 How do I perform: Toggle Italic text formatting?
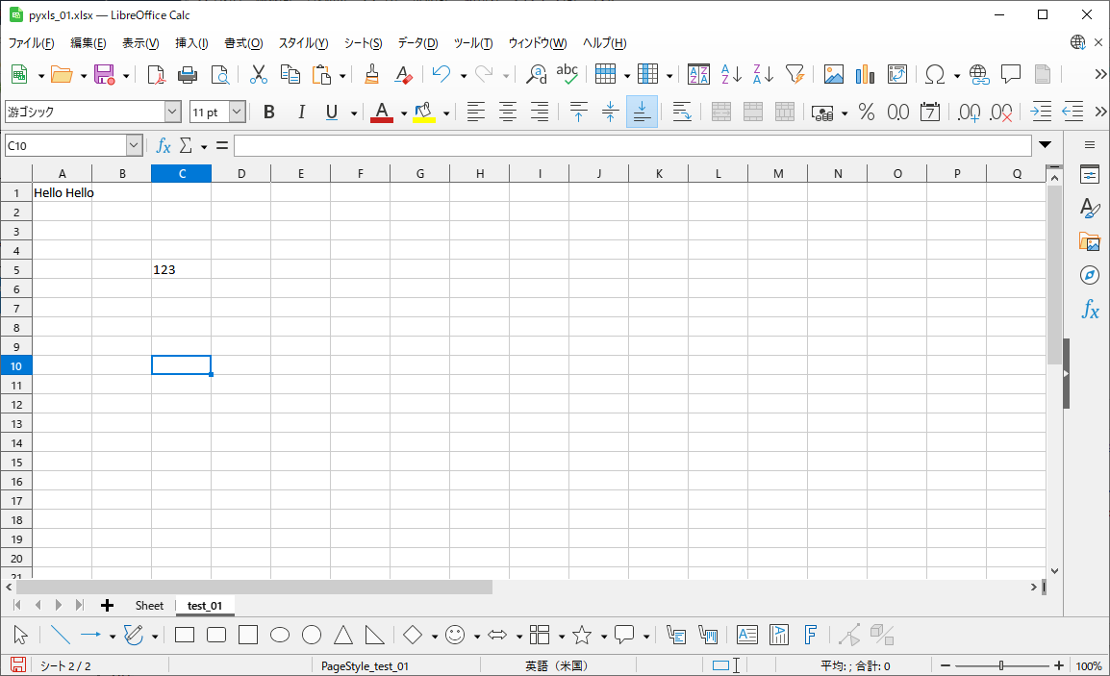[301, 112]
